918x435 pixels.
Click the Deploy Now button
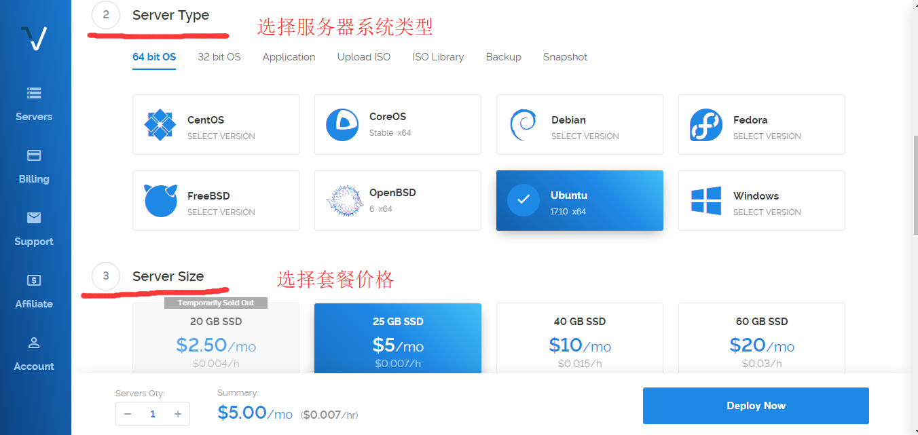[x=756, y=406]
